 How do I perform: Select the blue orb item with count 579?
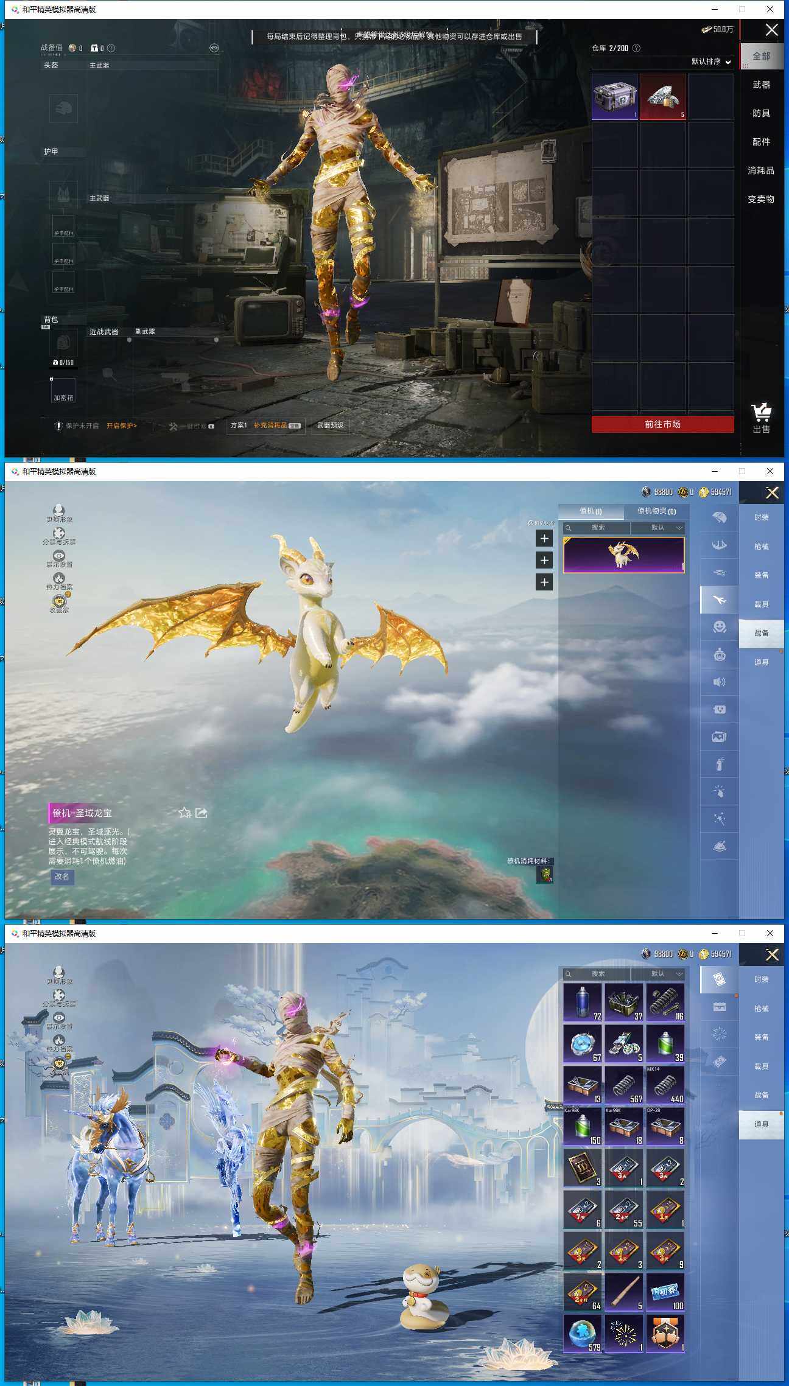click(583, 1333)
